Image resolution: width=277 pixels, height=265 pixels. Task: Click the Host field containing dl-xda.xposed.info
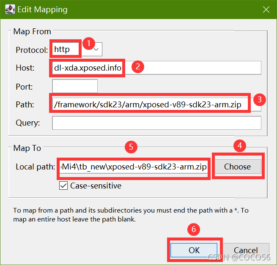[156, 68]
